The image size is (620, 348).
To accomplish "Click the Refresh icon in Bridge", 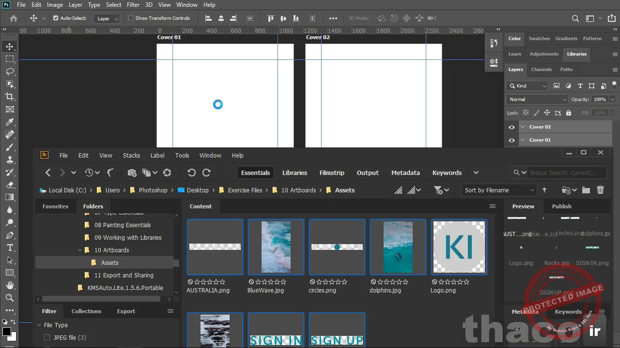I will coord(167,173).
